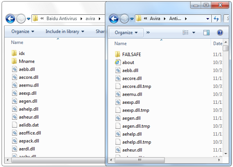
Task: Select the aelidb.dat file
Action: (25, 125)
